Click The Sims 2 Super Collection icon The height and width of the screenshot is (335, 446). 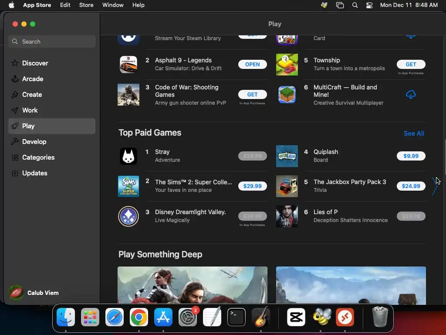128,186
